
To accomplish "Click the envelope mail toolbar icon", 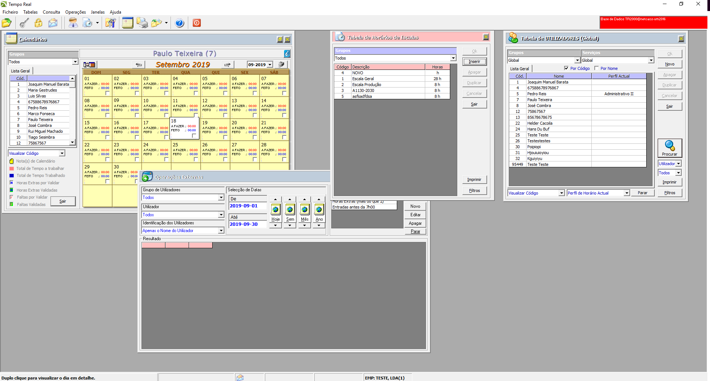I will click(x=53, y=23).
